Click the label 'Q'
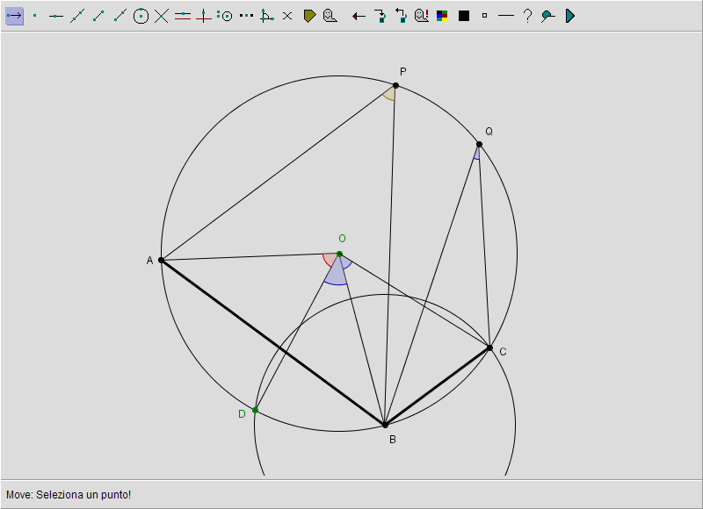Viewport: 703px width, 509px height. tap(489, 131)
